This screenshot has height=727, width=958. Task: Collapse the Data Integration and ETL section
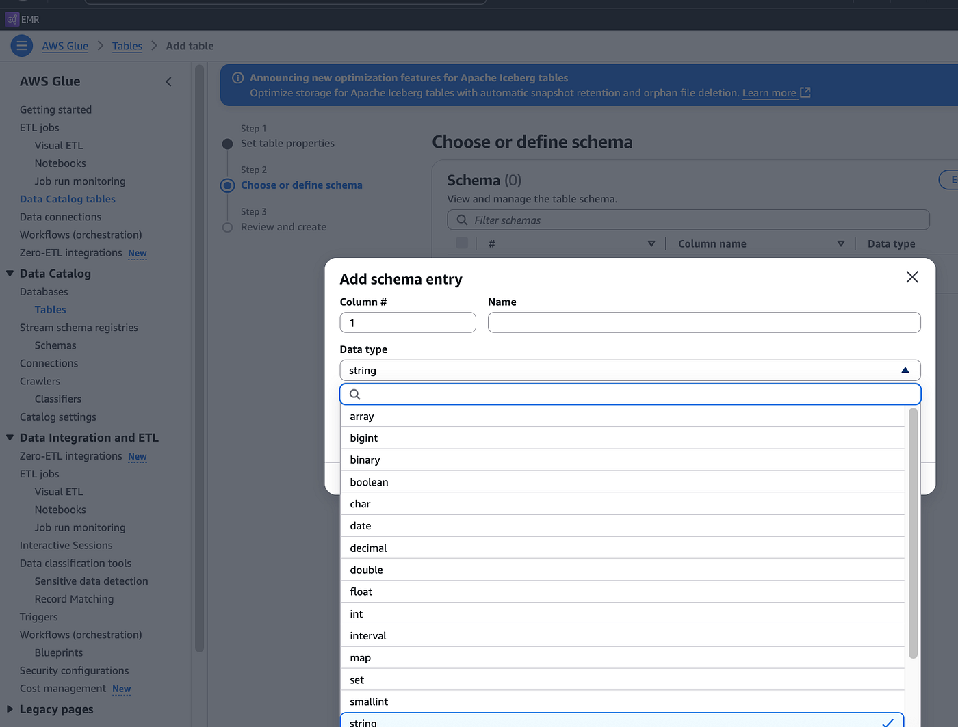(x=10, y=438)
